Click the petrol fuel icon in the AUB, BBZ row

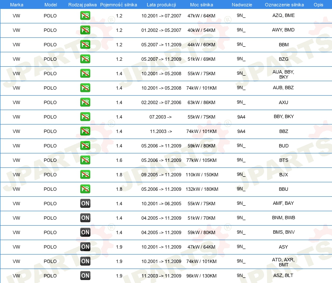85,88
